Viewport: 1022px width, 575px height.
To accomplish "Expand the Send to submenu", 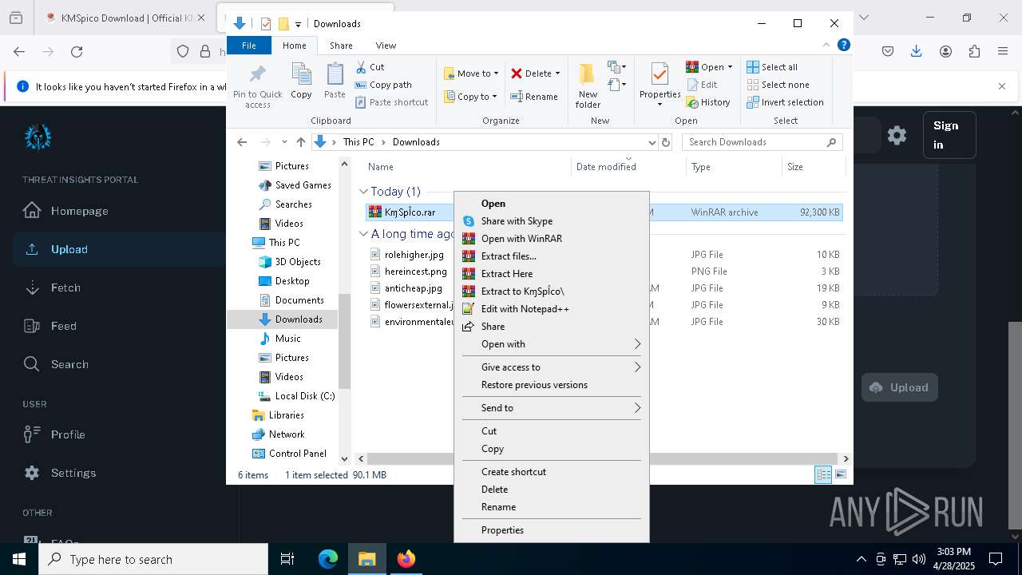I will pos(552,408).
